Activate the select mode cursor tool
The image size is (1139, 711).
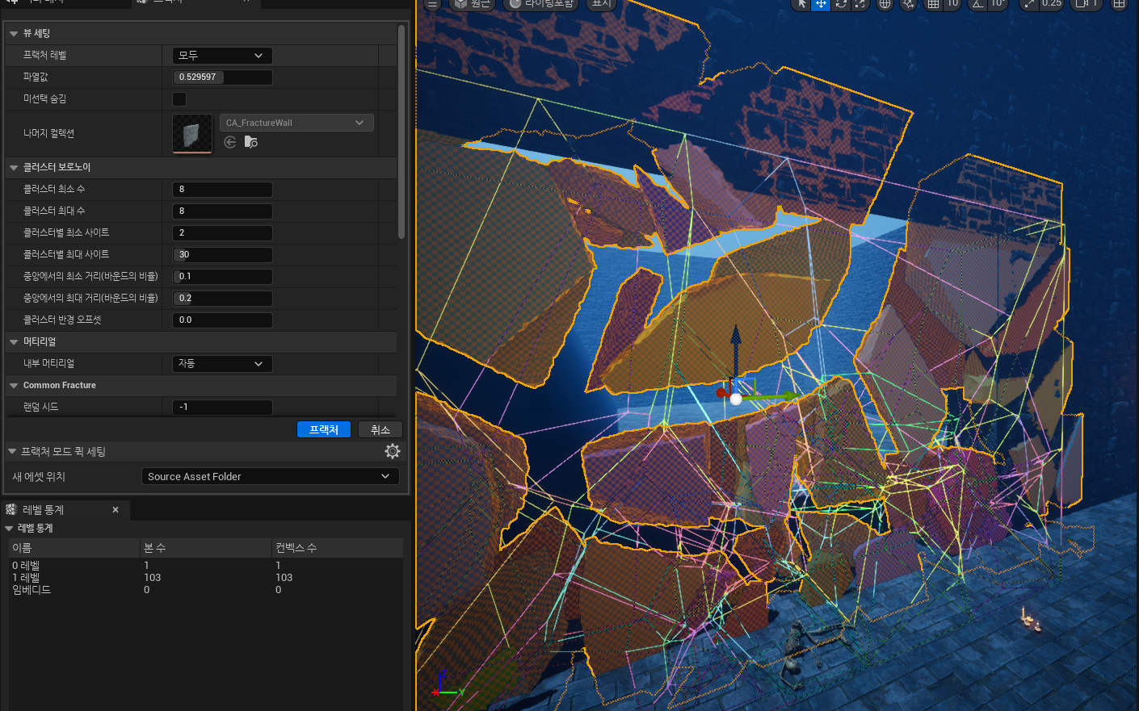pyautogui.click(x=801, y=4)
